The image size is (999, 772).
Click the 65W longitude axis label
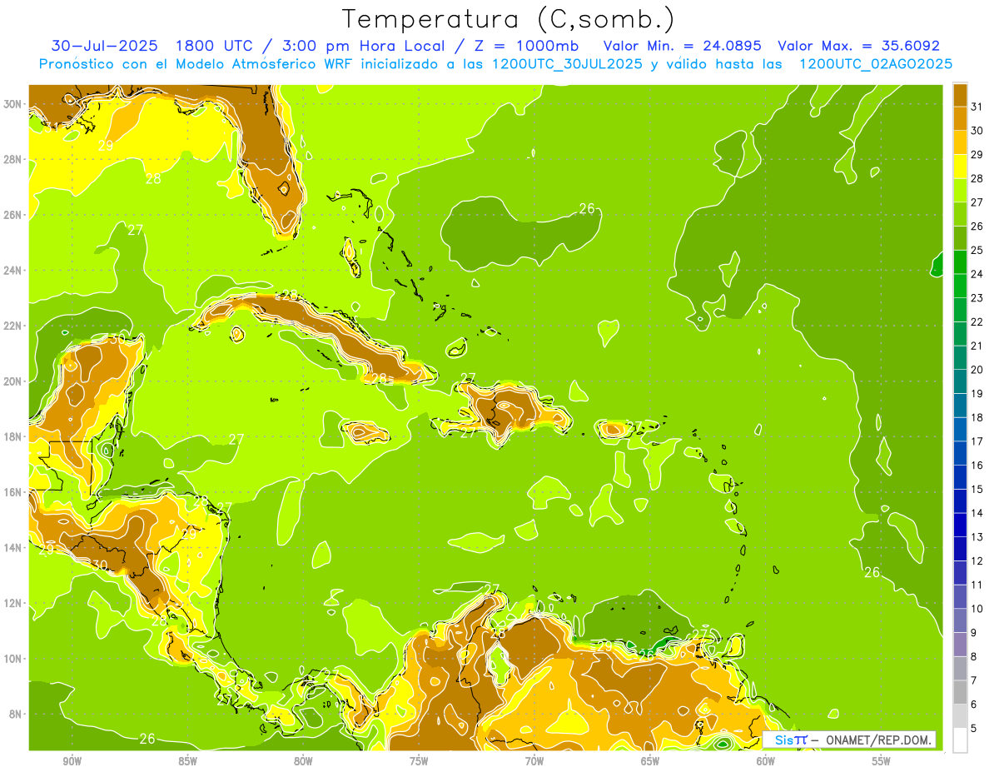650,761
